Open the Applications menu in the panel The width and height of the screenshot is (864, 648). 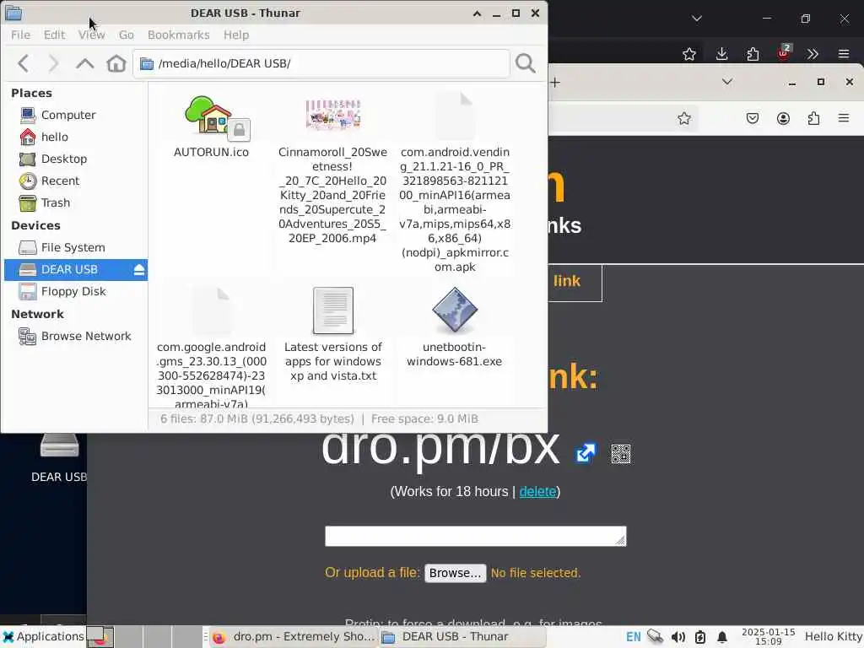[44, 636]
